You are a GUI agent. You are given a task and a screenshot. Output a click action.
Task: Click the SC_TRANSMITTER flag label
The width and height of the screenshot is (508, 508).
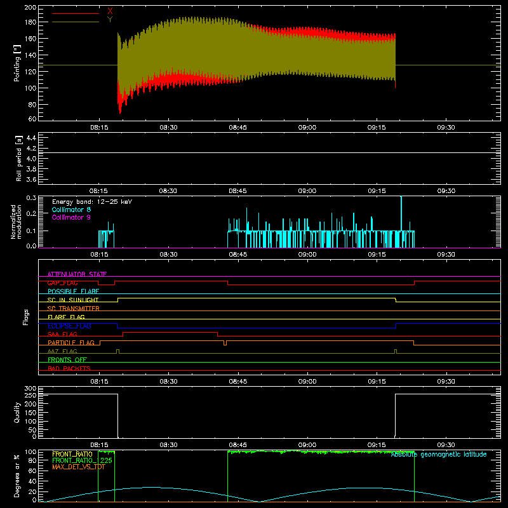(73, 309)
